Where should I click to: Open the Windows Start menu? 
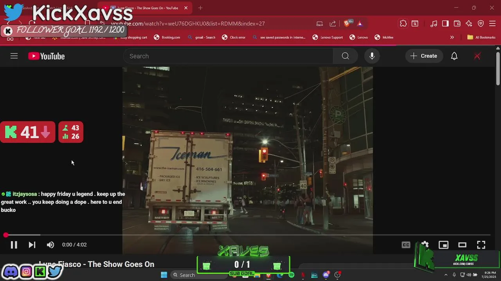coord(164,275)
